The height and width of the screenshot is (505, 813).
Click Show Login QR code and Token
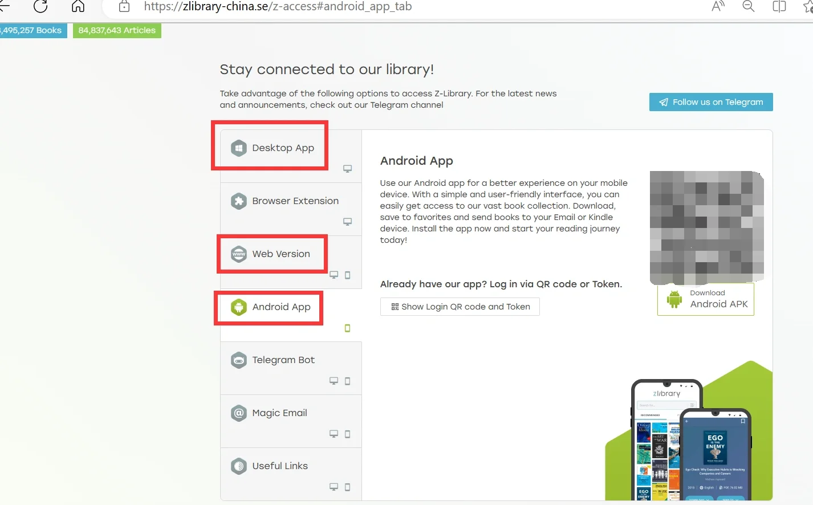[x=460, y=307]
